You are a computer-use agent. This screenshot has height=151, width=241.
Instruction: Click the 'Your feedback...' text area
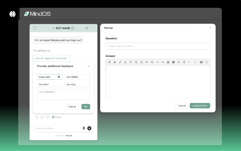click(63, 94)
